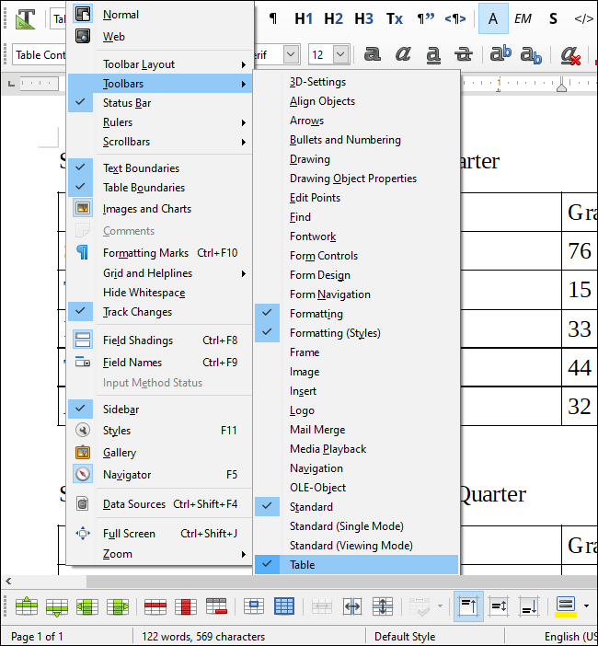The height and width of the screenshot is (646, 598).
Task: Click the horizontal scrollbar left arrow
Action: click(x=8, y=582)
